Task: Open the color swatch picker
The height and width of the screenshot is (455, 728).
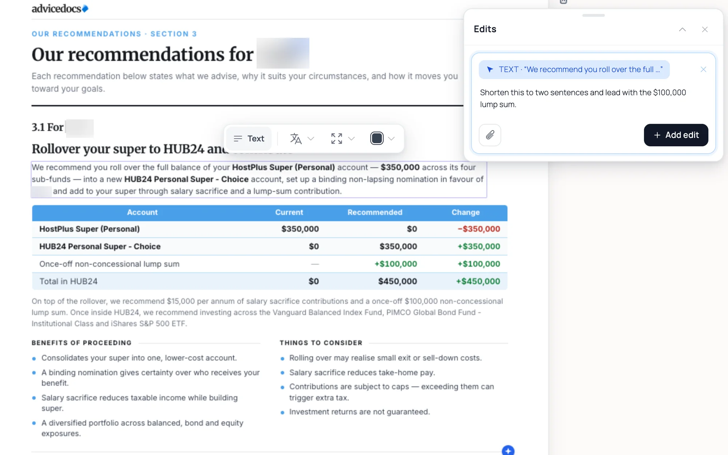Action: [x=377, y=138]
